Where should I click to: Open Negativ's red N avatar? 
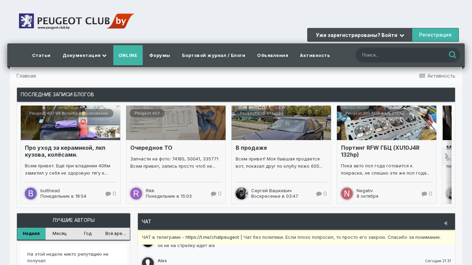[347, 194]
